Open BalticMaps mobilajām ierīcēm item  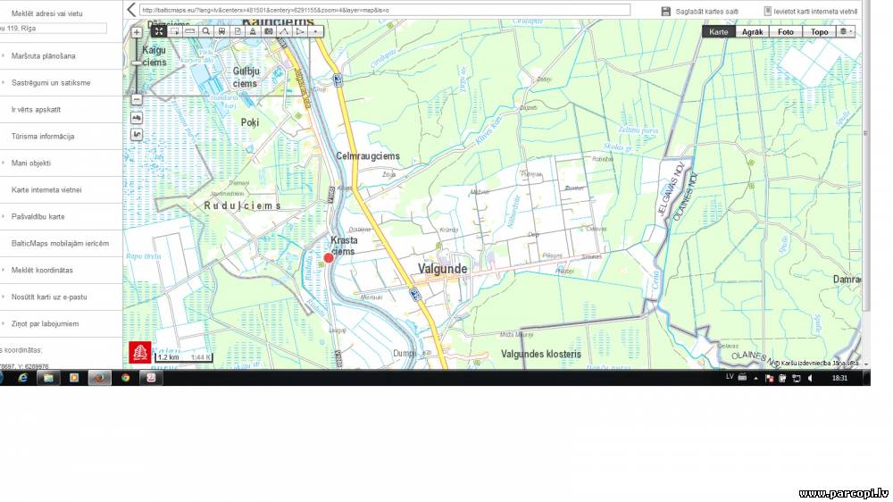(60, 243)
